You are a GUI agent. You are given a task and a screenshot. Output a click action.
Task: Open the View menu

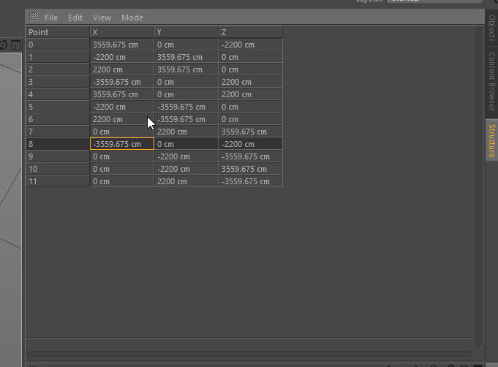click(102, 18)
